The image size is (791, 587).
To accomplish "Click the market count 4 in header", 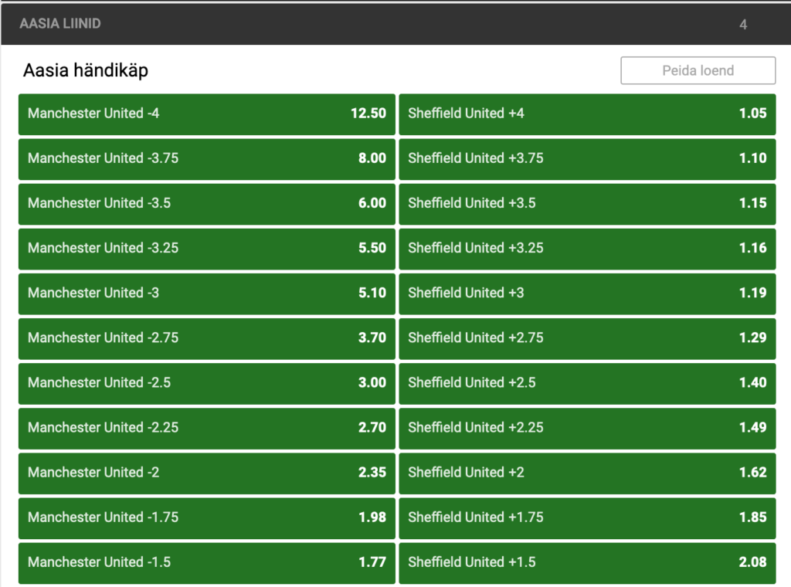I will point(743,24).
